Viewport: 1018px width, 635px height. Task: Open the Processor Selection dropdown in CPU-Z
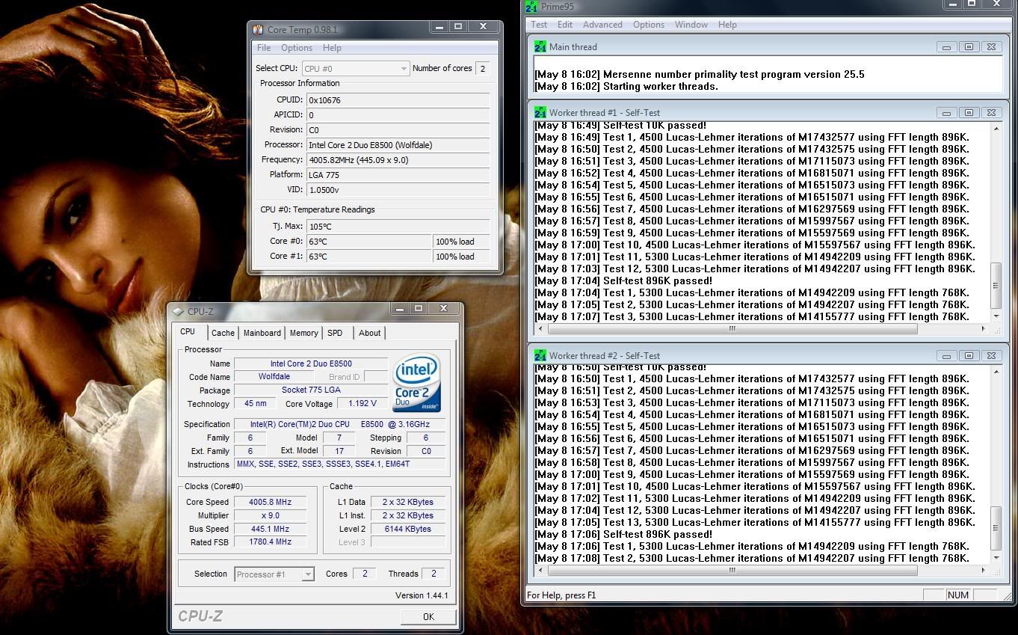[x=274, y=574]
